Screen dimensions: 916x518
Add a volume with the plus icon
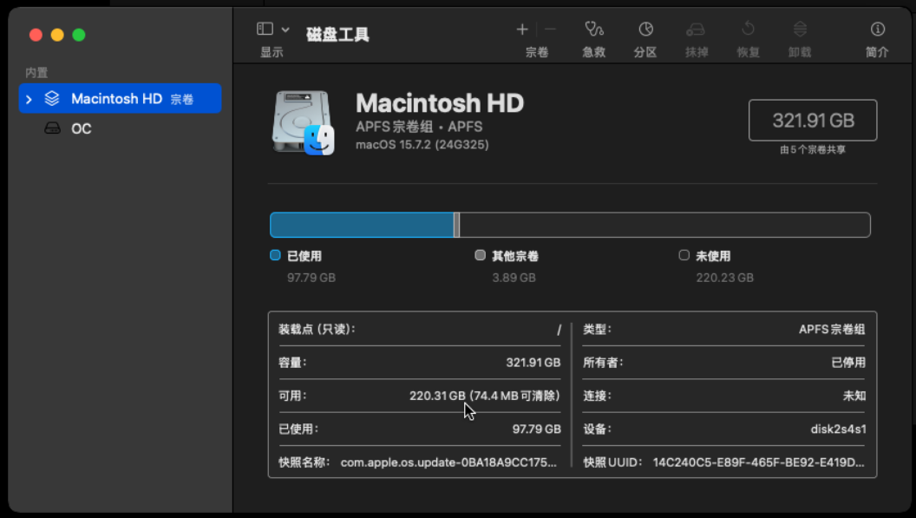pos(522,30)
